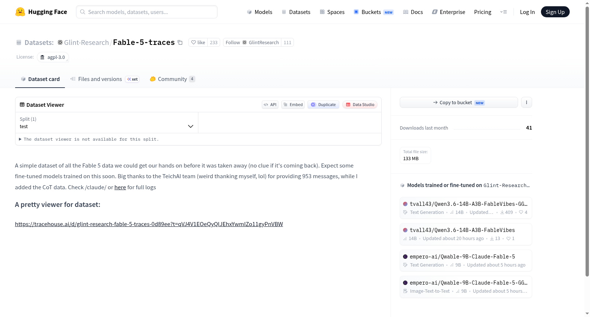Open the tracehouse.ai viewer link
The width and height of the screenshot is (590, 317).
click(149, 224)
